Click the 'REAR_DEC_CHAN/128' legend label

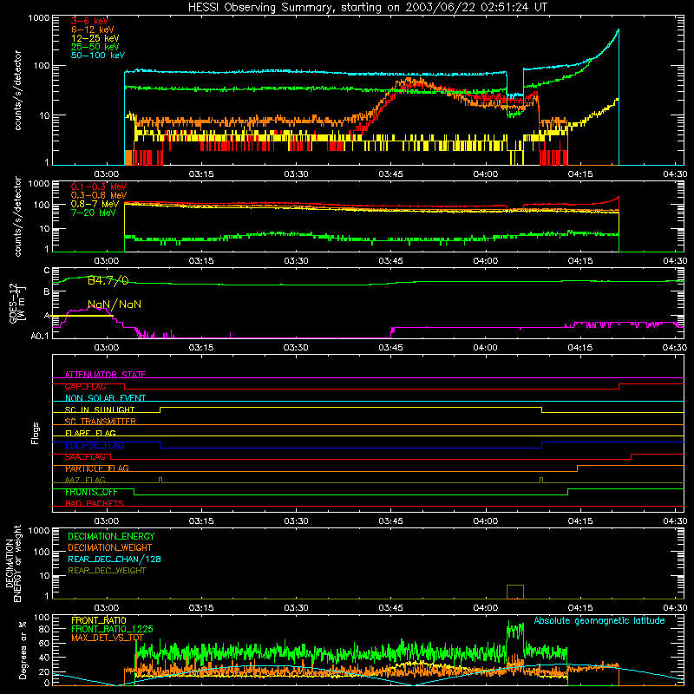(x=115, y=560)
